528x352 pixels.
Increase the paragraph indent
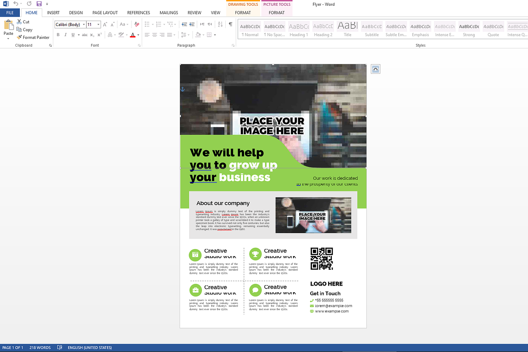[192, 25]
